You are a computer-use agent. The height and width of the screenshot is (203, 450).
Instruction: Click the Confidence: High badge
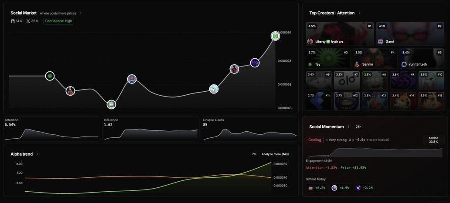[59, 21]
